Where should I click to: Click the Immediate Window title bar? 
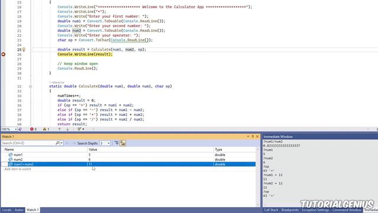pyautogui.click(x=320, y=137)
